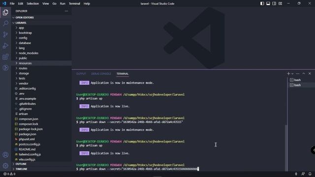Open phpunit.xml file
This screenshot has width=315, height=177.
pyautogui.click(x=41, y=139)
